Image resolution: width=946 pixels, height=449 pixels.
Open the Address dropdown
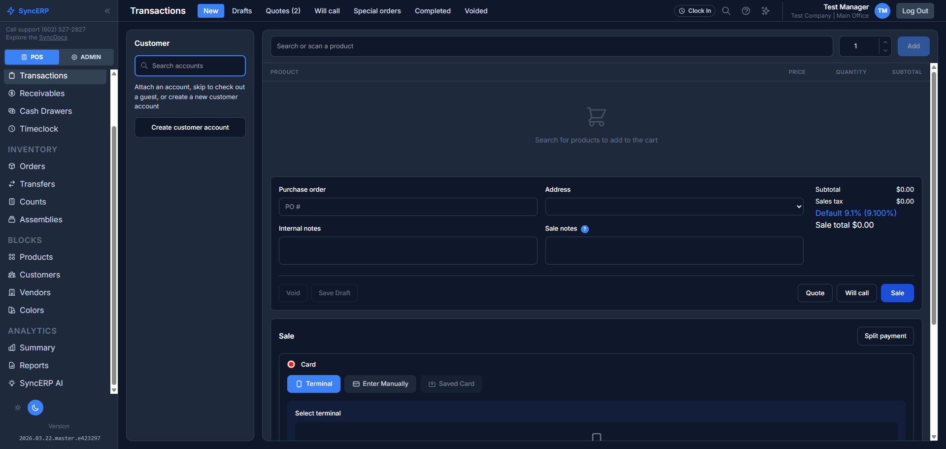tap(674, 207)
